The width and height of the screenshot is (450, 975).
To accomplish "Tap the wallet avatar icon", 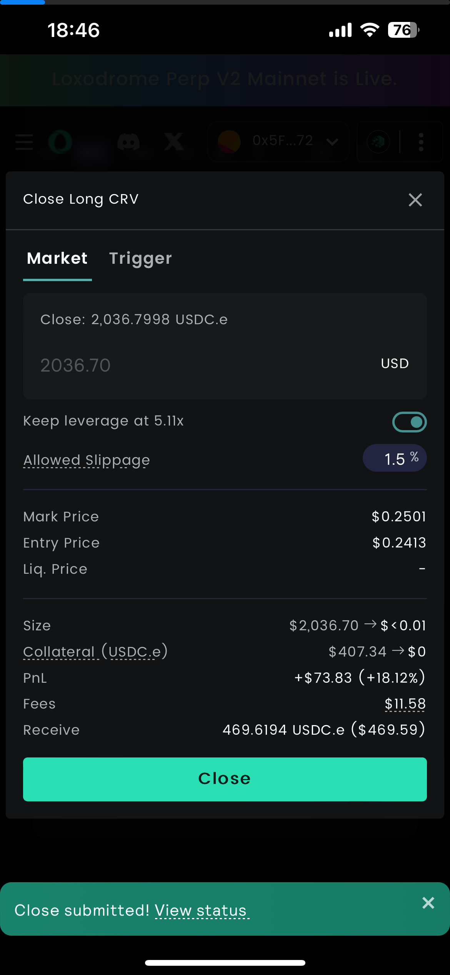I will coord(229,142).
